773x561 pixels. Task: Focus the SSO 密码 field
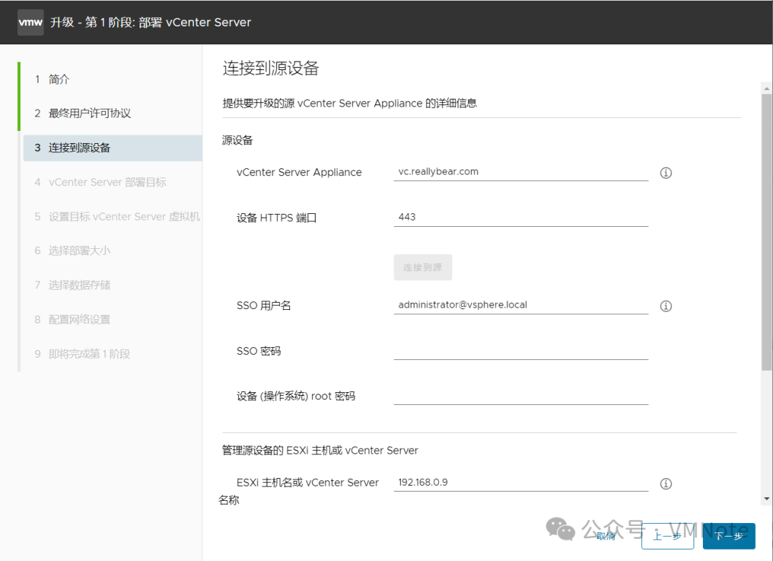[x=520, y=351]
